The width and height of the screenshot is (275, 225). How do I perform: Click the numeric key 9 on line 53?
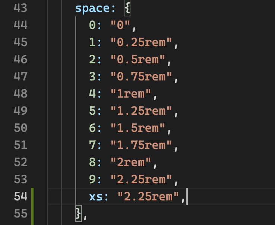coord(92,179)
